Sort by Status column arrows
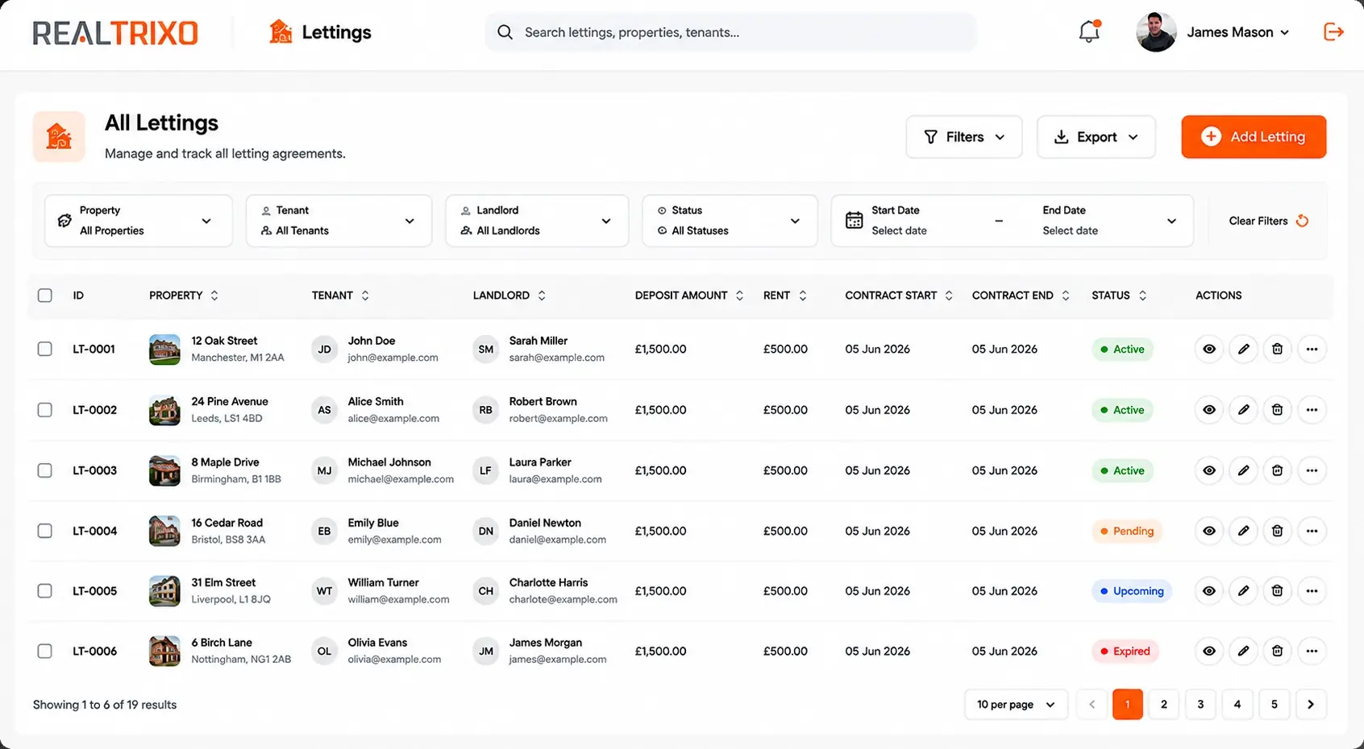The width and height of the screenshot is (1364, 749). point(1142,296)
